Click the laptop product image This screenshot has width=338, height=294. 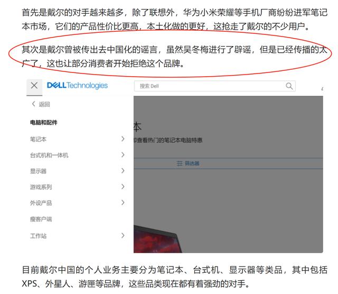click(158, 239)
